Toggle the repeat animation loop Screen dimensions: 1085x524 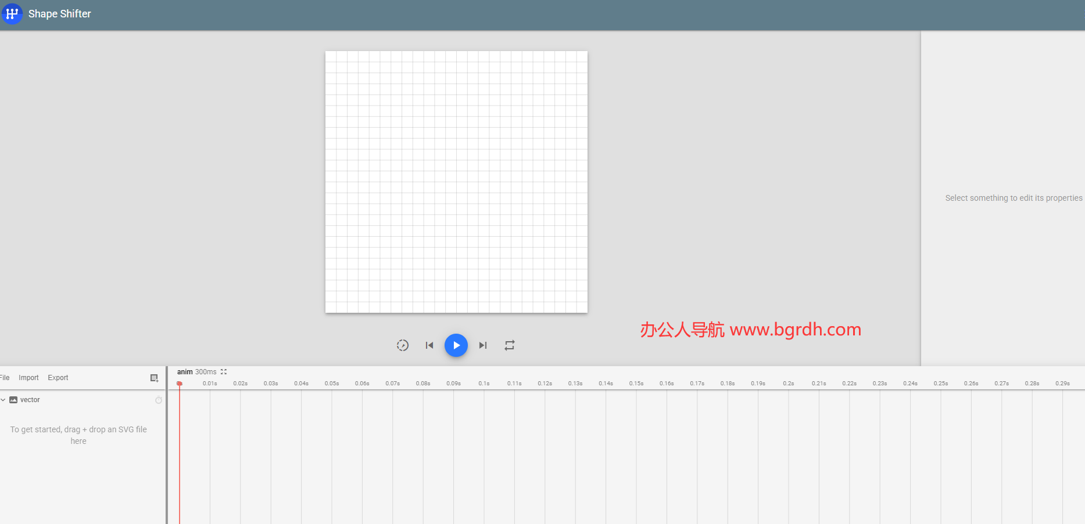pyautogui.click(x=510, y=345)
